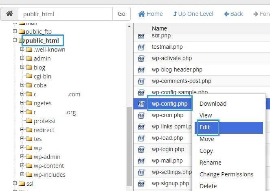270x191 pixels.
Task: Expand the ngetes folder
Action: pyautogui.click(x=22, y=103)
